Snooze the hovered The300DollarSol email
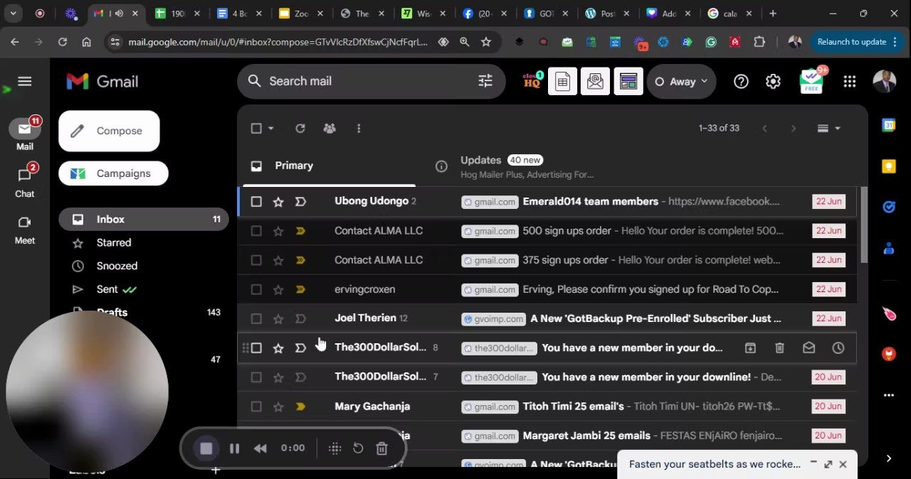Image resolution: width=911 pixels, height=479 pixels. (x=838, y=348)
